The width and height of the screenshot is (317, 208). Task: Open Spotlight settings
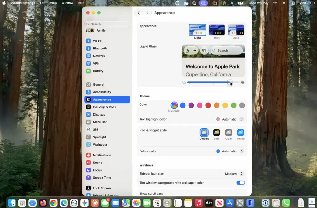click(x=107, y=137)
